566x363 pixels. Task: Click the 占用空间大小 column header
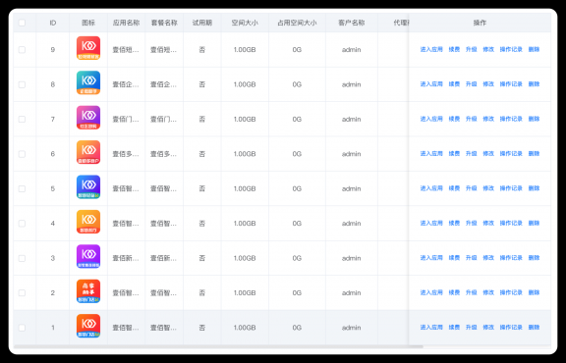tap(297, 23)
